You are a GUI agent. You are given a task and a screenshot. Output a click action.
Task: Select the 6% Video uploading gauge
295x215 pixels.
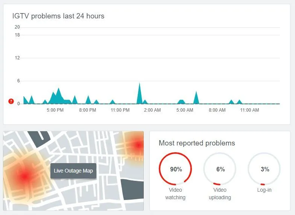click(220, 168)
